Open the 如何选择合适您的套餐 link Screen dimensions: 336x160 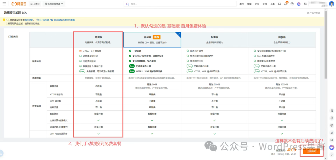[x=64, y=20]
